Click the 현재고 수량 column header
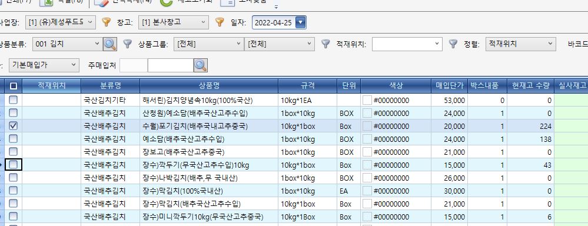 pos(530,86)
